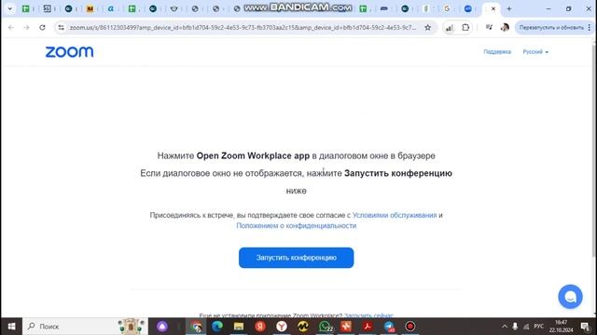Bookmark this page with the star
Viewport: 597px width, 335px height.
click(x=428, y=27)
